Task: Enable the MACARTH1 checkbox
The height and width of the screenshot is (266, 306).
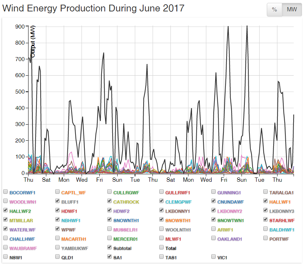Action: click(58, 238)
